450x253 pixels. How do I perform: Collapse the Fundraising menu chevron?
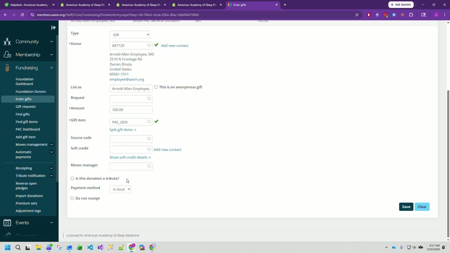coord(51,68)
